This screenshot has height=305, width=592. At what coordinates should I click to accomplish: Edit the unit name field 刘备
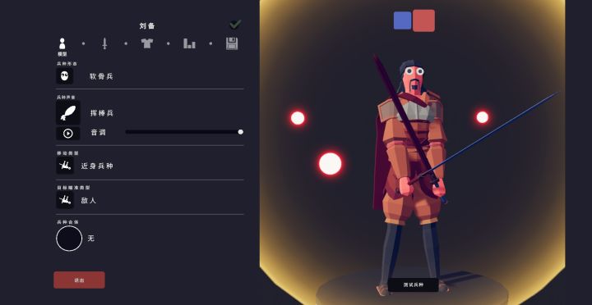(147, 26)
